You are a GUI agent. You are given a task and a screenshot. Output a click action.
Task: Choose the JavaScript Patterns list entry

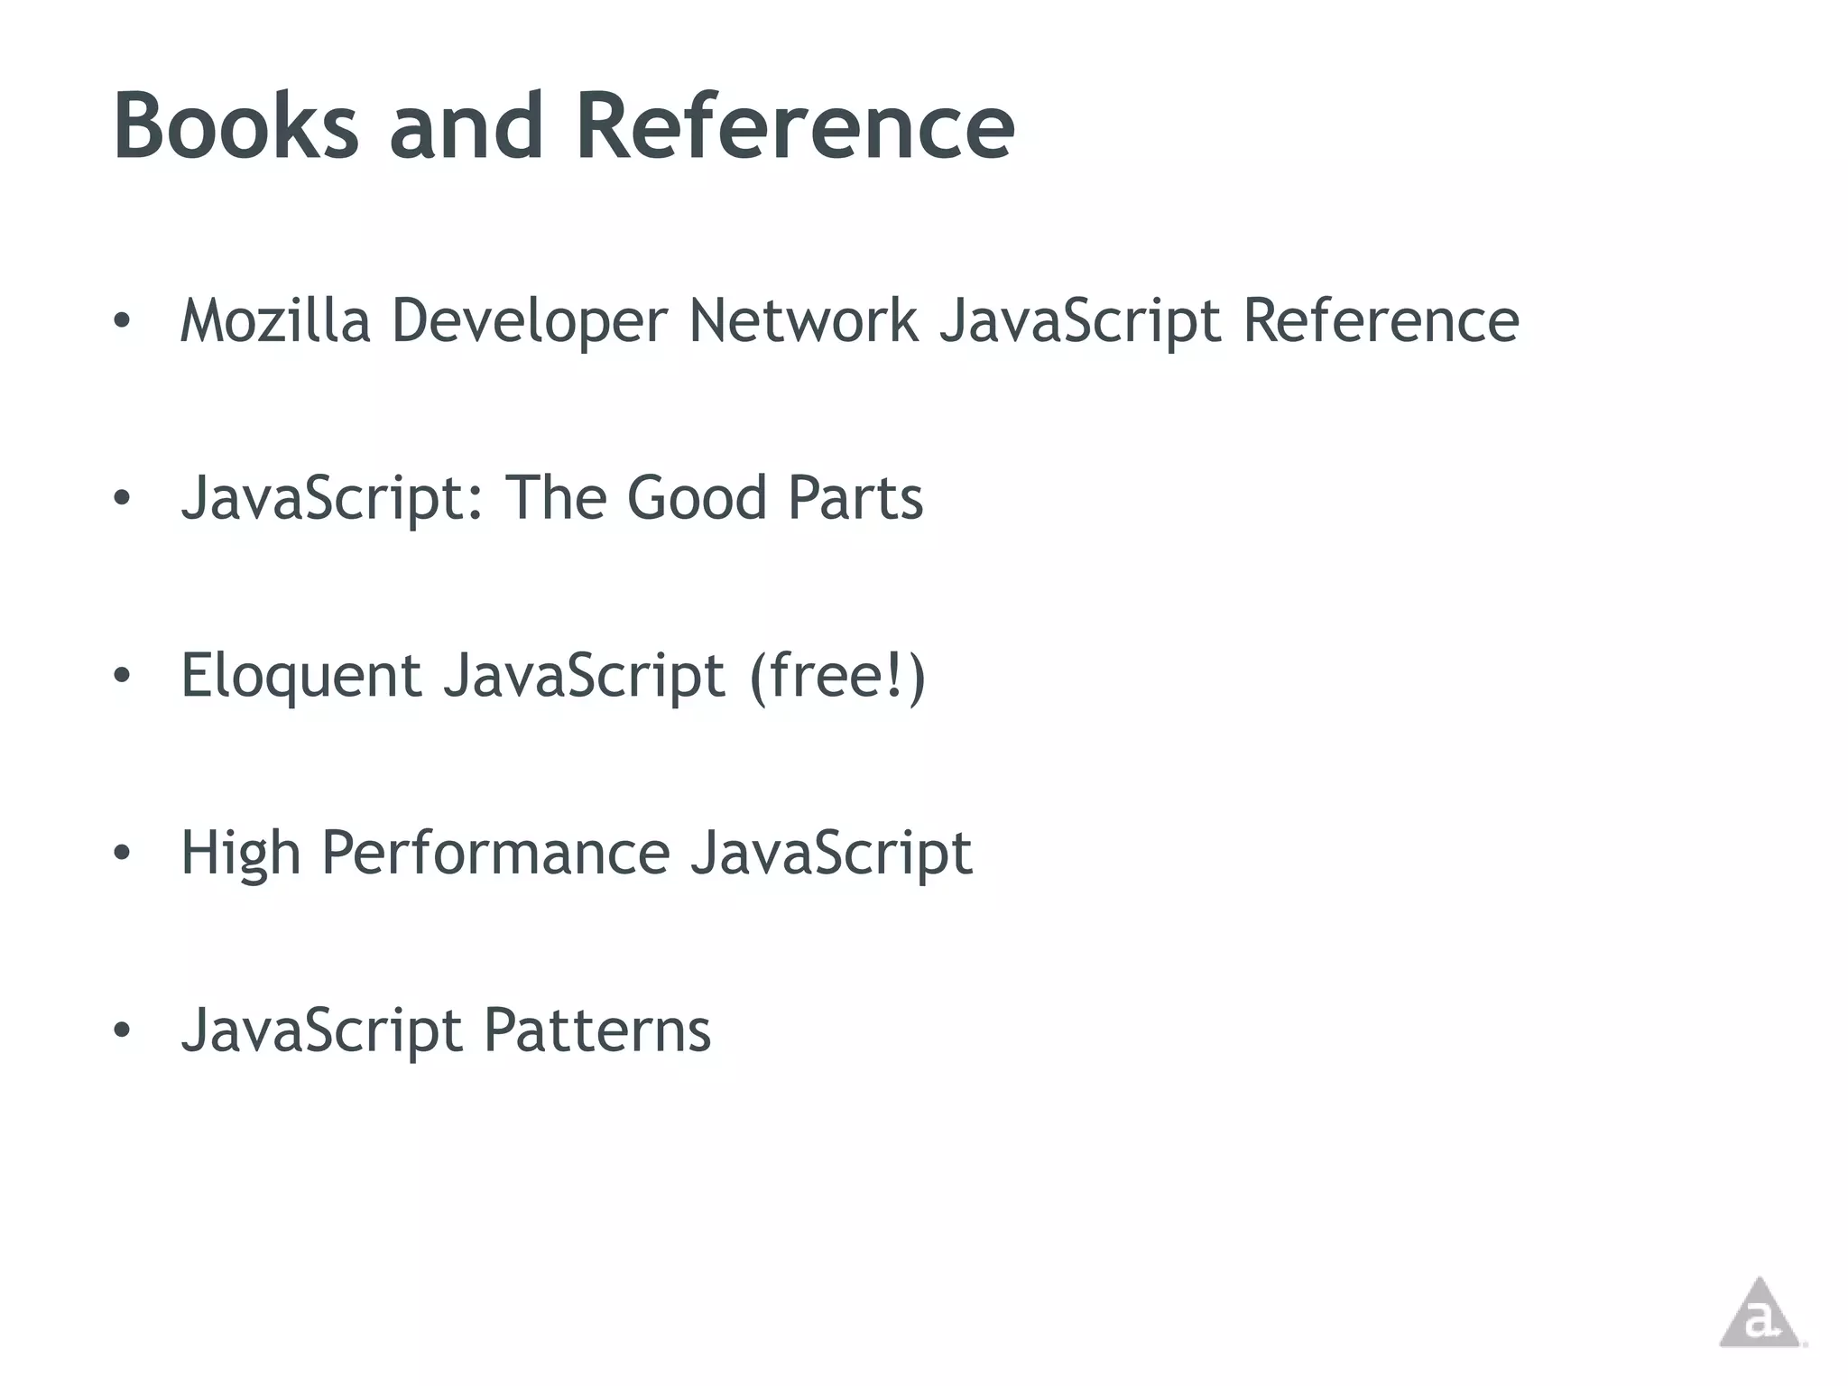click(x=445, y=1030)
